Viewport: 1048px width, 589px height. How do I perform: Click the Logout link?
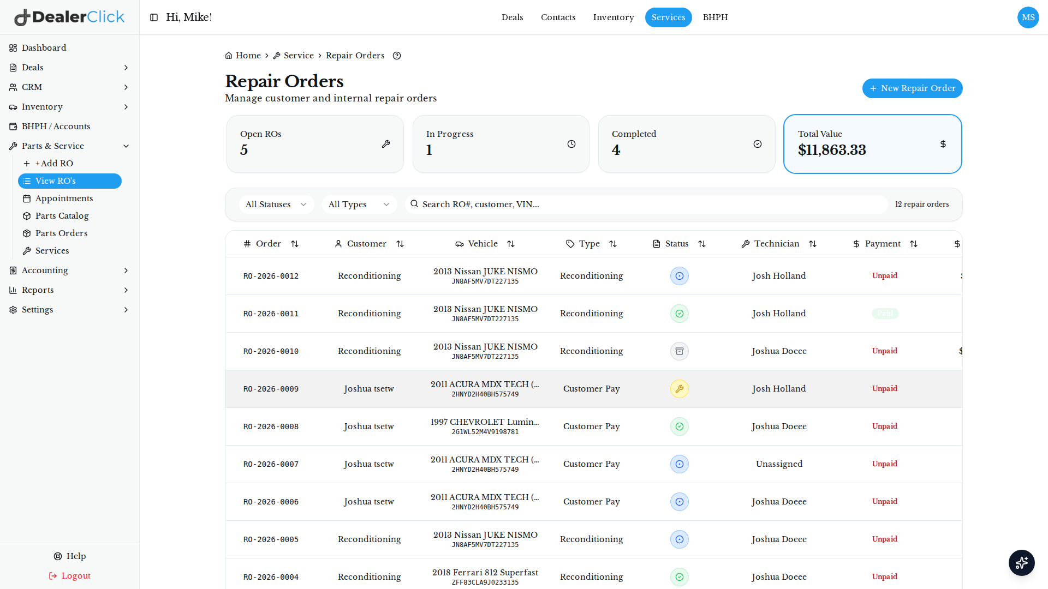pyautogui.click(x=69, y=576)
